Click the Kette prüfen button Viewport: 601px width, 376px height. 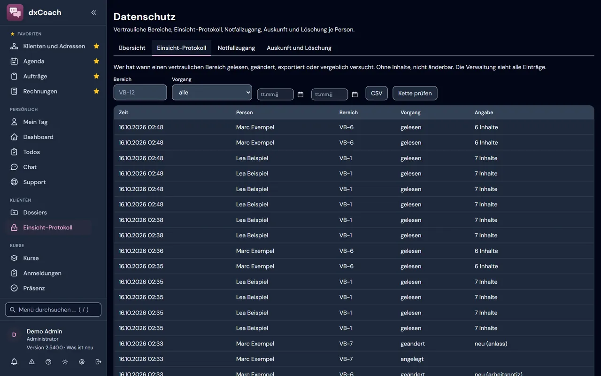[415, 93]
